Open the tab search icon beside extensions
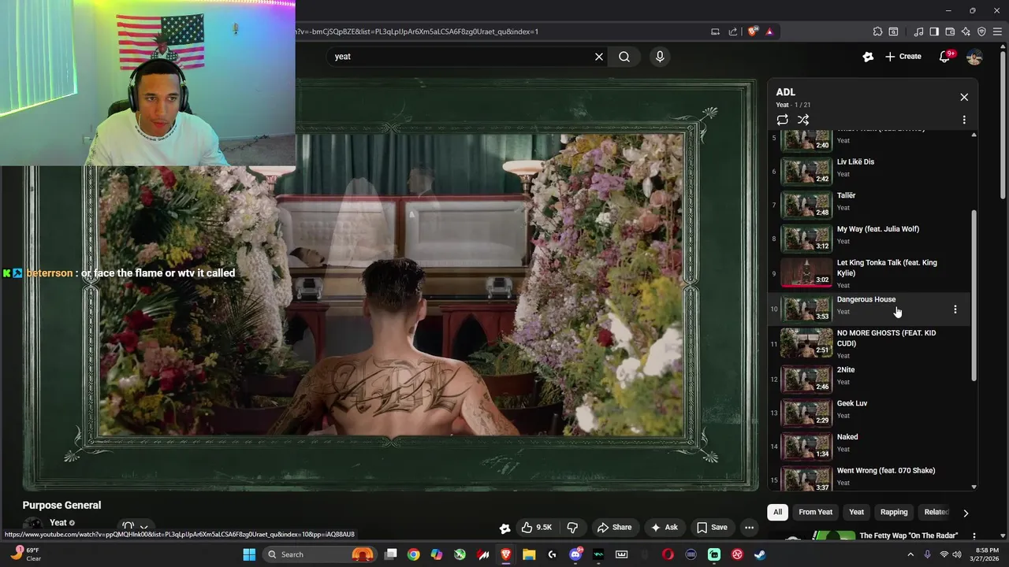 893,31
